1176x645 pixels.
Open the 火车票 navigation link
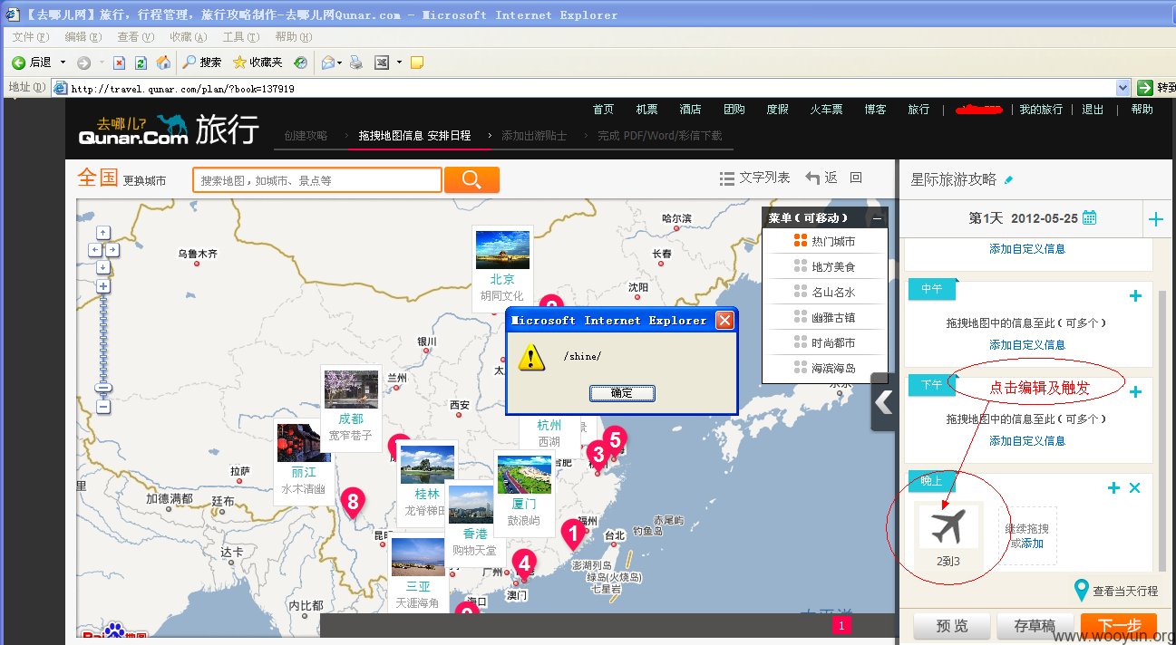826,109
